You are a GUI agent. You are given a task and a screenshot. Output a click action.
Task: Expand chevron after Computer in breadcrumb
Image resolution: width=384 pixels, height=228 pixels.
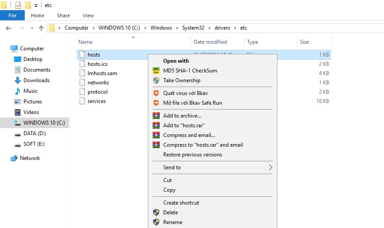(x=93, y=28)
